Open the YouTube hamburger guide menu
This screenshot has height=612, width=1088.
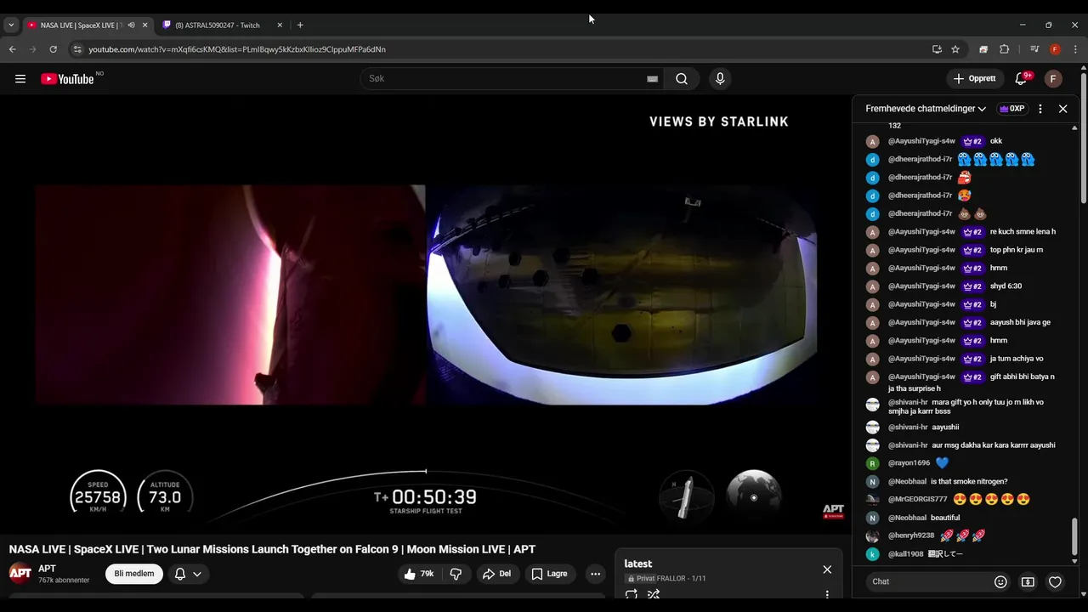(20, 79)
